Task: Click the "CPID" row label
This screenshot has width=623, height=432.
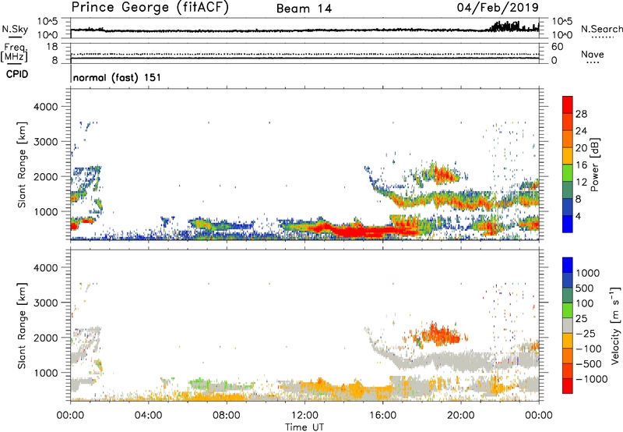Action: click(17, 74)
